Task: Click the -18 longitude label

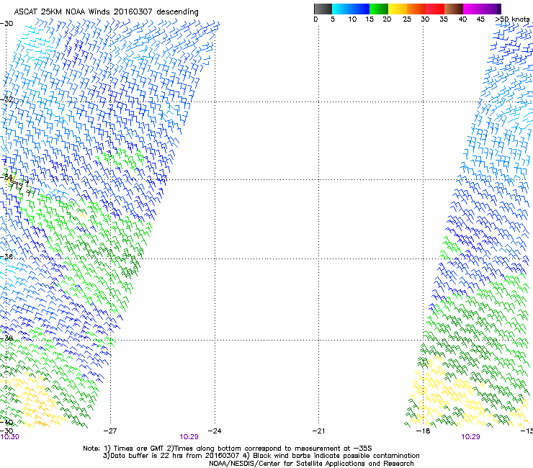Action: click(423, 431)
